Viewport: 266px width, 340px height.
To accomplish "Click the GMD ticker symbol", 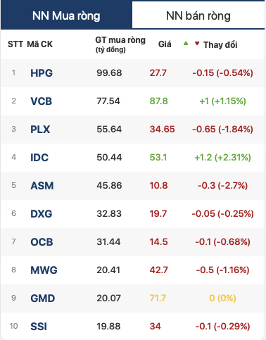I will (43, 298).
